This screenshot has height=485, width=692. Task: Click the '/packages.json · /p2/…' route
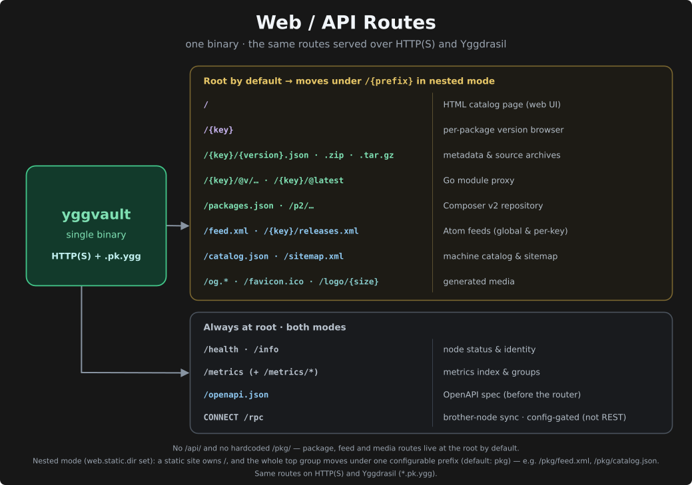coord(258,206)
